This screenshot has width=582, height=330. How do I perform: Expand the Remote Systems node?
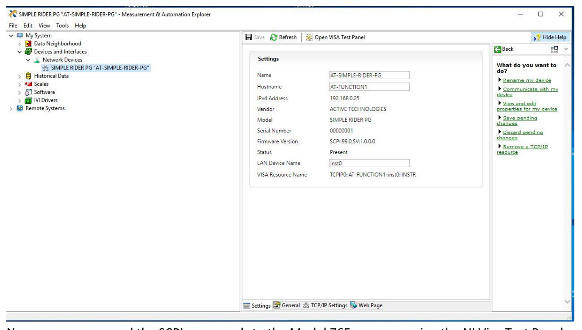11,108
